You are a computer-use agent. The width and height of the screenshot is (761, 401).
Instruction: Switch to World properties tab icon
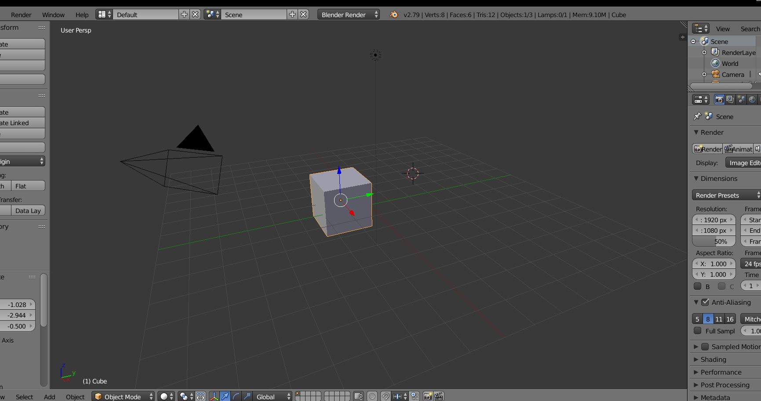pyautogui.click(x=752, y=100)
